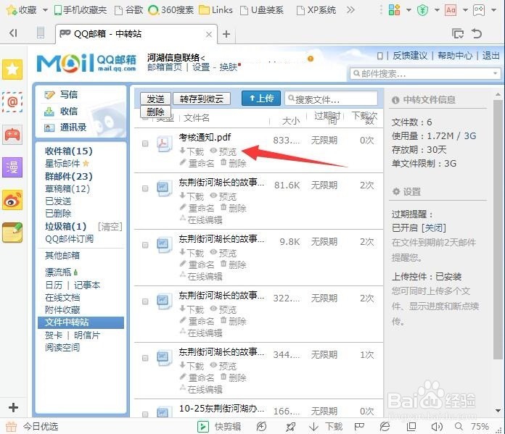Open a new browser tab

[226, 34]
